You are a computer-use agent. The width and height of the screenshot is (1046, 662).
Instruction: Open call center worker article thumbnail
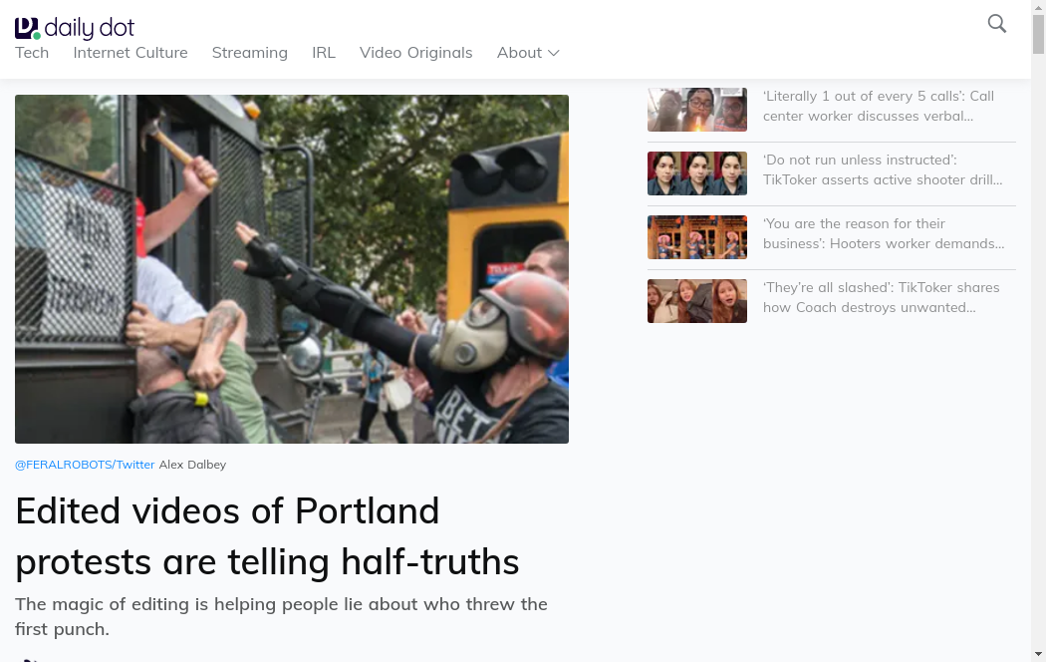(697, 110)
